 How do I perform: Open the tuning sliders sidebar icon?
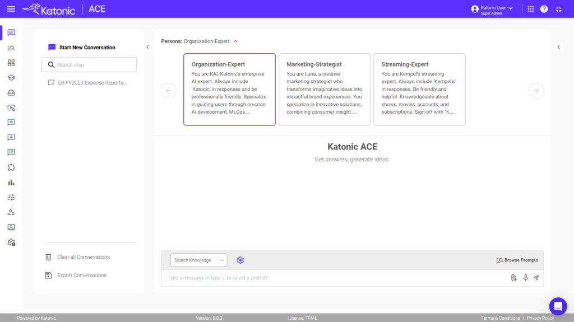(x=11, y=197)
